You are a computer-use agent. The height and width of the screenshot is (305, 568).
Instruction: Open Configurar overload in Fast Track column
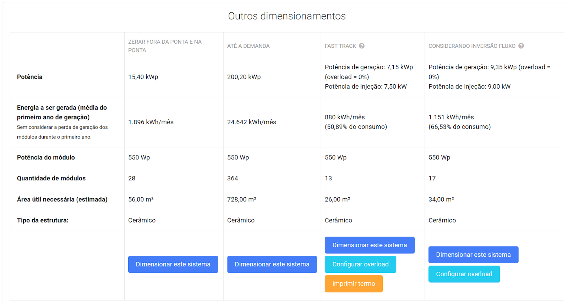pos(360,264)
